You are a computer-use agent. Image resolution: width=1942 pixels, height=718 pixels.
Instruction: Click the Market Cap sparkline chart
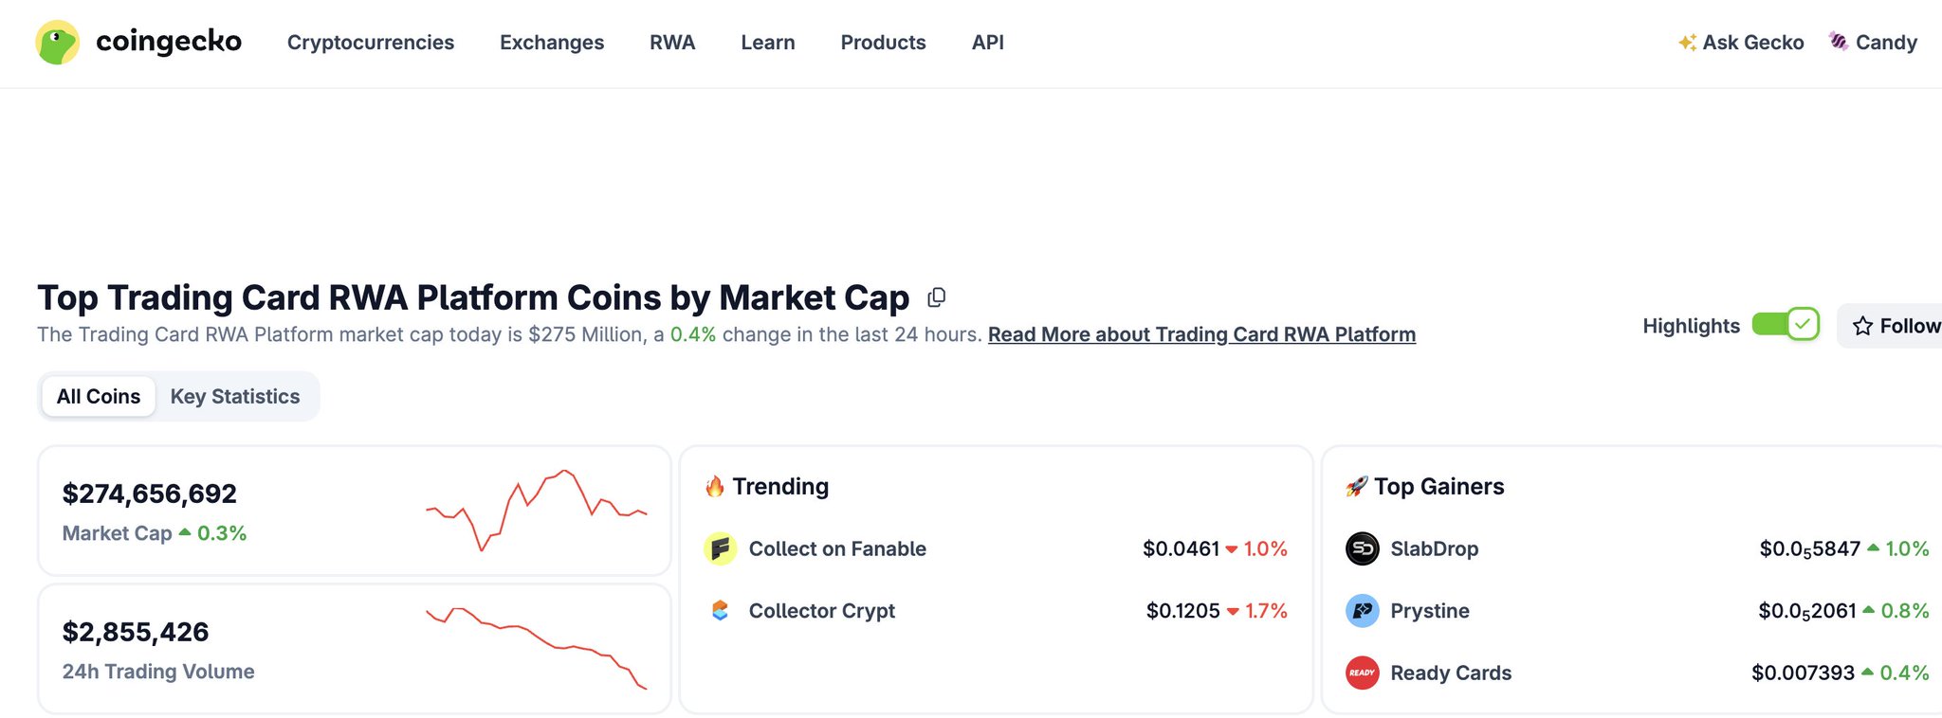[537, 510]
